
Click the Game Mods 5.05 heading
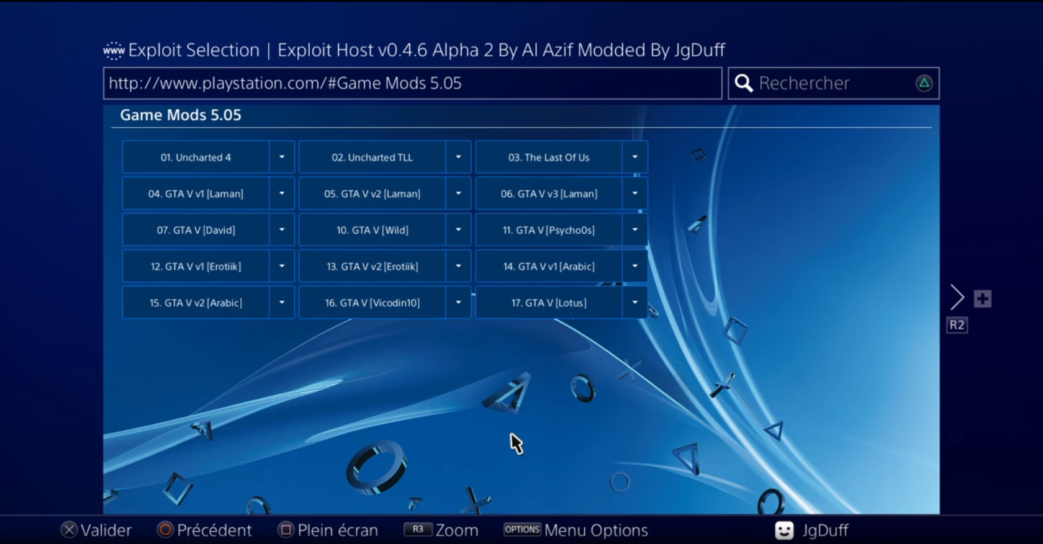coord(181,115)
